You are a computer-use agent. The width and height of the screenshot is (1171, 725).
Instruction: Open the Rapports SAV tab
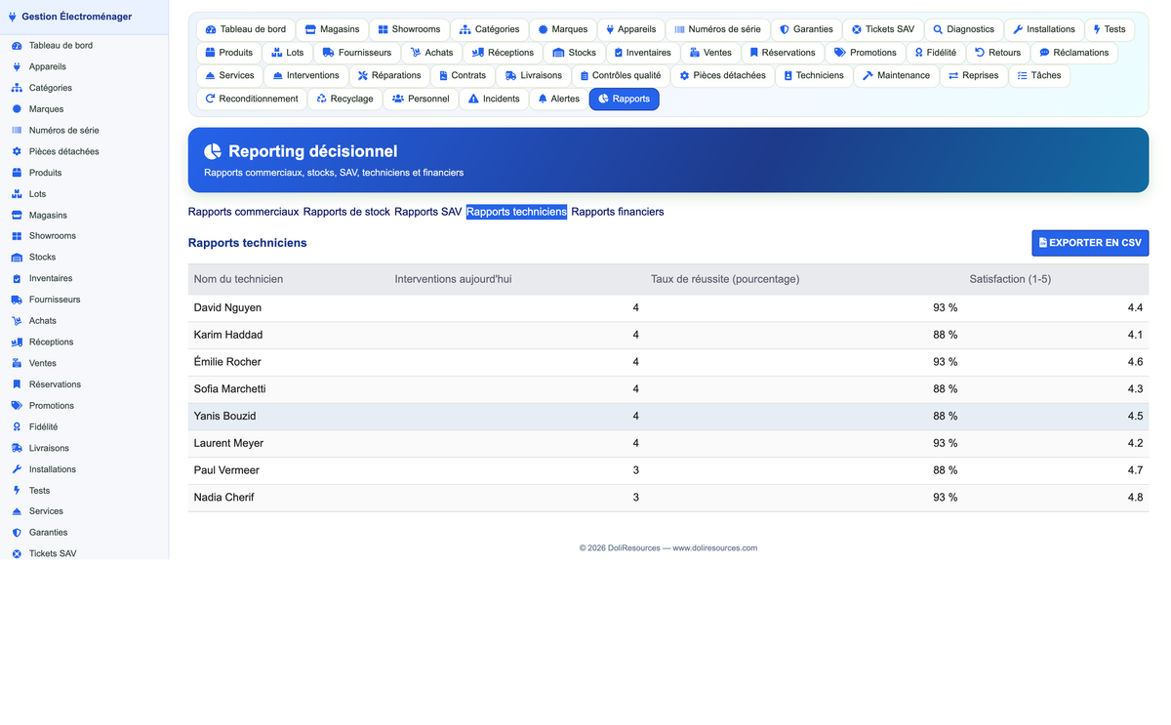point(428,212)
